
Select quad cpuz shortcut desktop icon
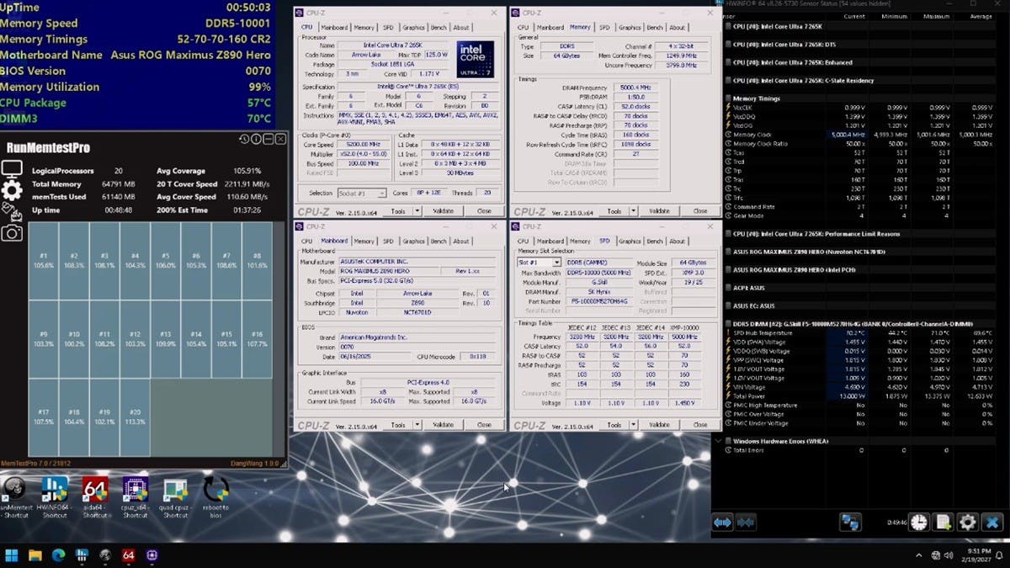[175, 497]
